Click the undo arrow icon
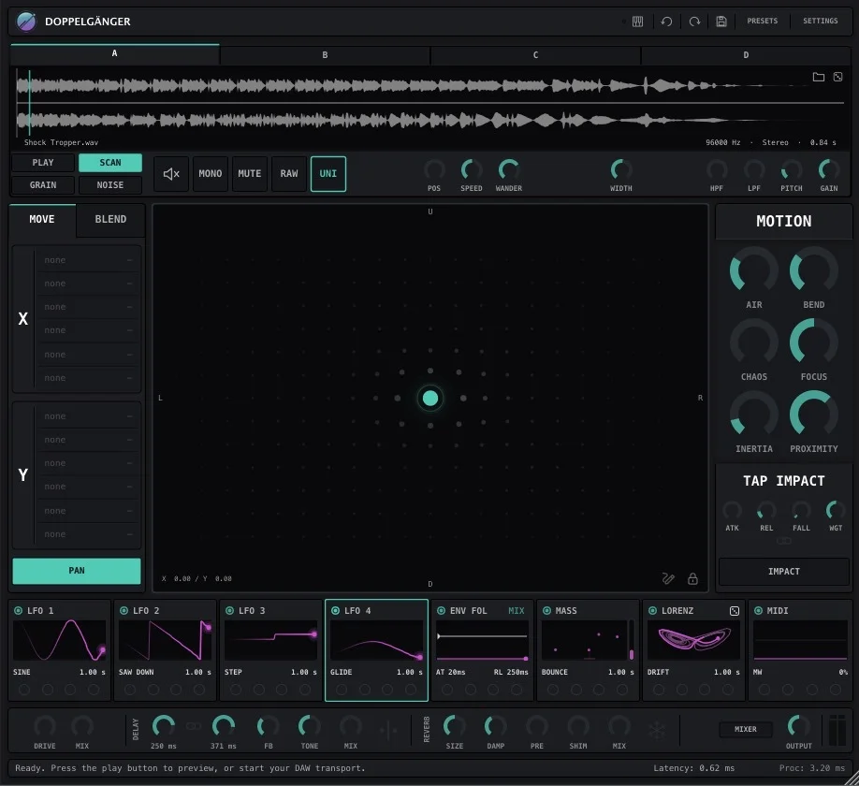This screenshot has width=859, height=786. pos(666,22)
